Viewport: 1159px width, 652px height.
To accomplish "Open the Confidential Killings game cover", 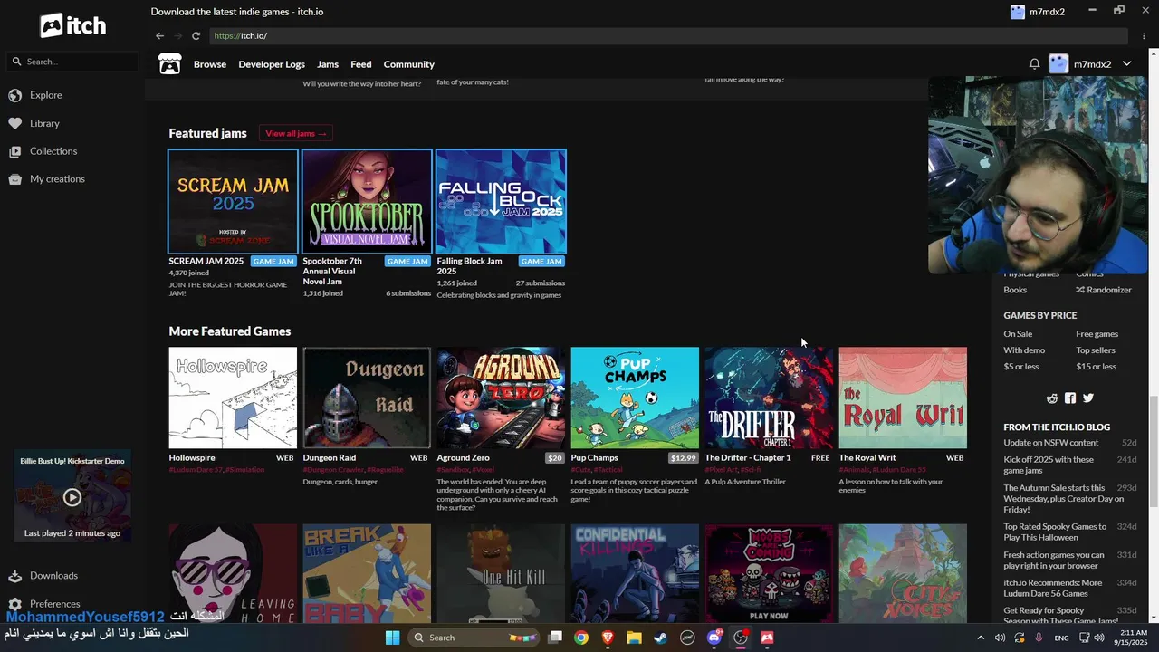I will click(635, 574).
